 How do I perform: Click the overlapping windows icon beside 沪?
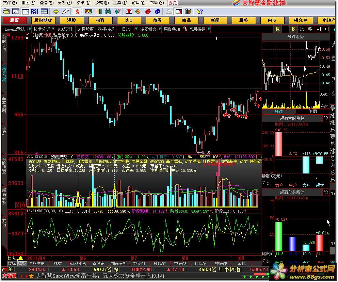point(4,269)
